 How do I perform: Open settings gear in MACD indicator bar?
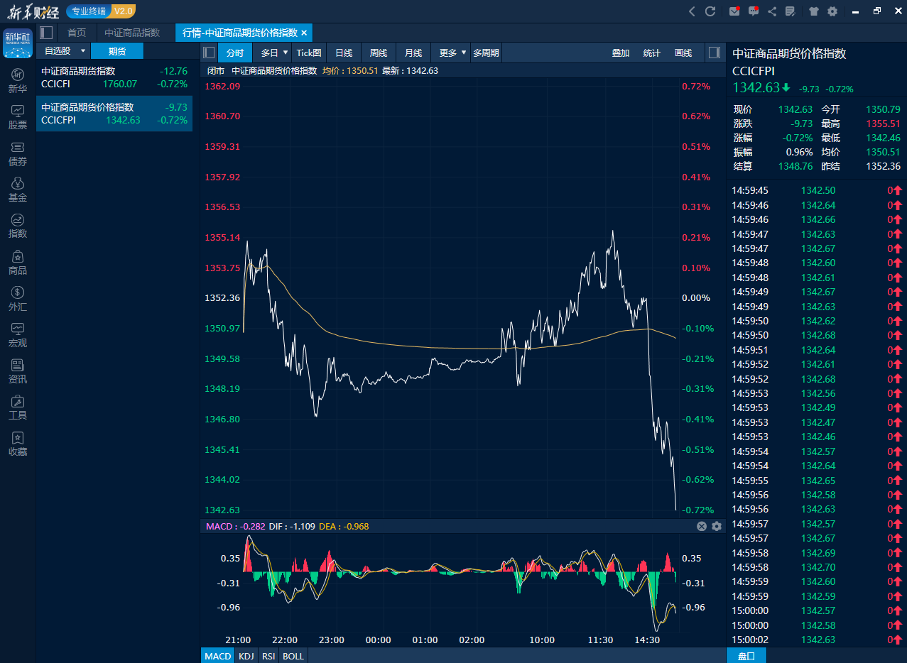pyautogui.click(x=716, y=526)
